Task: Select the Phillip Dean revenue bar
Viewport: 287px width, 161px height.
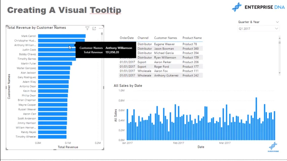Action: coord(53,95)
